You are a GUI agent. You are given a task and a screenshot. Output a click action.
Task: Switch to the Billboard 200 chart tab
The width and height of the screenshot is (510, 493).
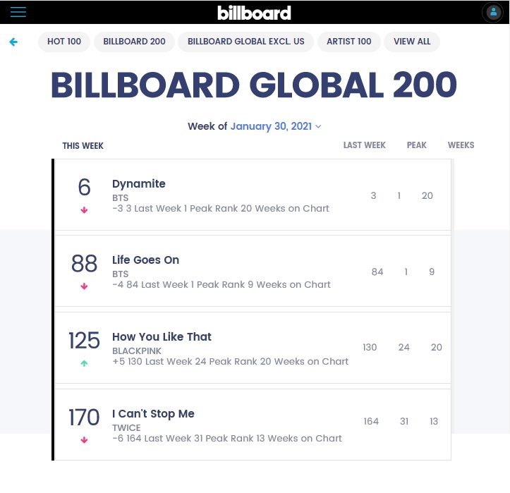(x=134, y=42)
